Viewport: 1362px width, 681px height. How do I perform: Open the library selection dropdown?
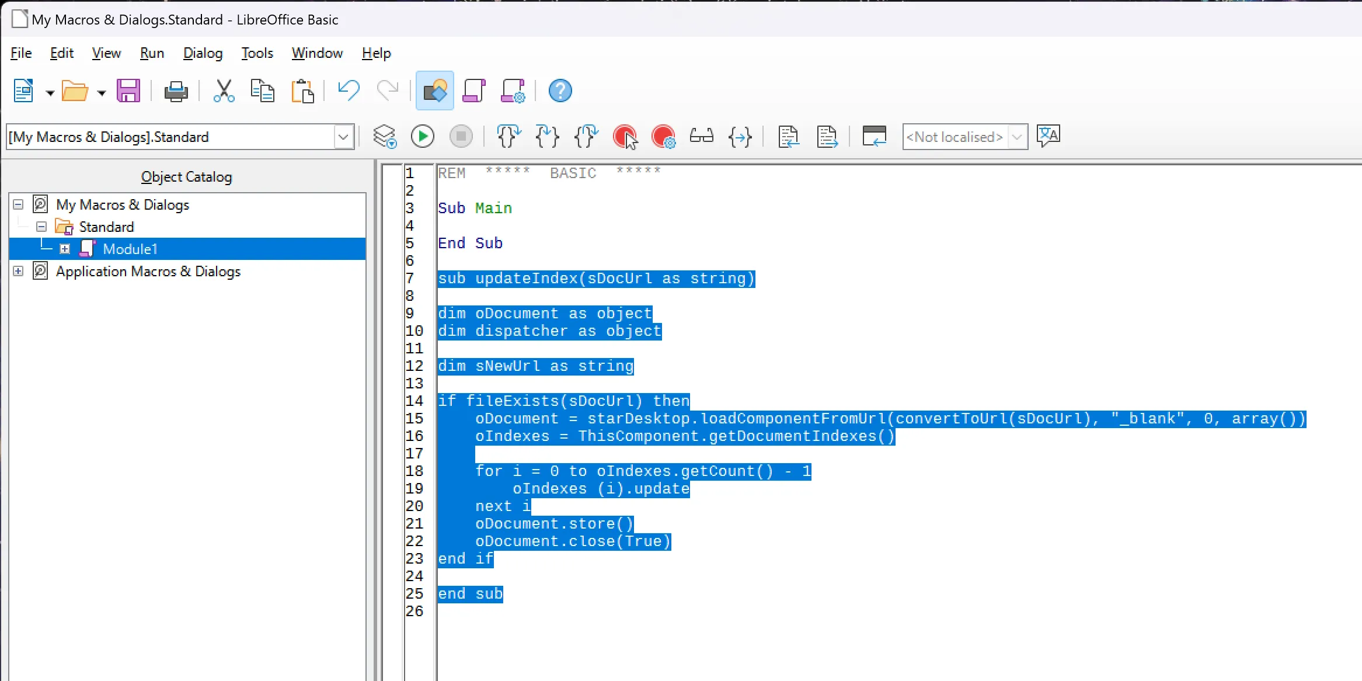tap(343, 137)
